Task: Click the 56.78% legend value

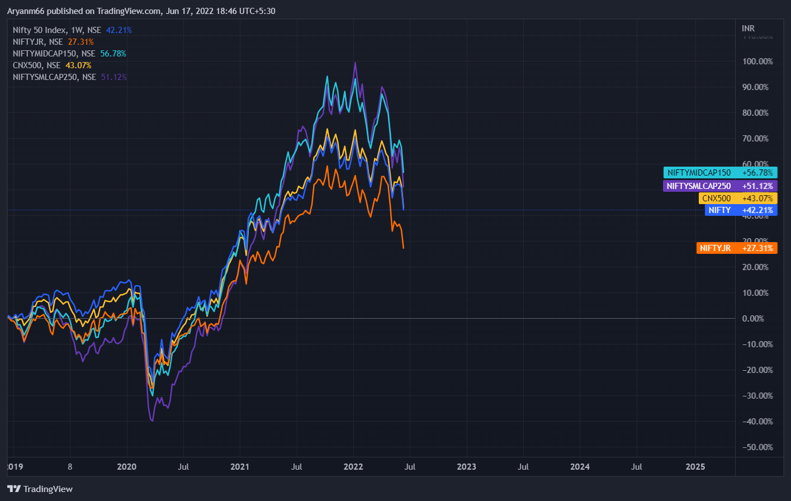Action: (x=113, y=54)
